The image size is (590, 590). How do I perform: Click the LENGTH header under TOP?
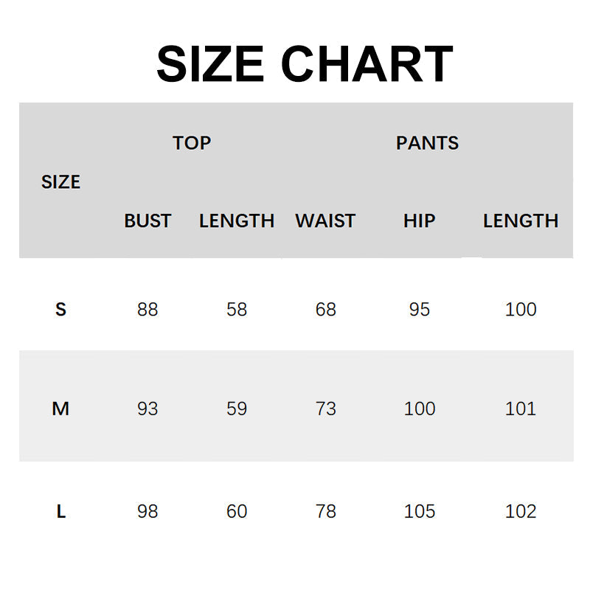(x=237, y=221)
